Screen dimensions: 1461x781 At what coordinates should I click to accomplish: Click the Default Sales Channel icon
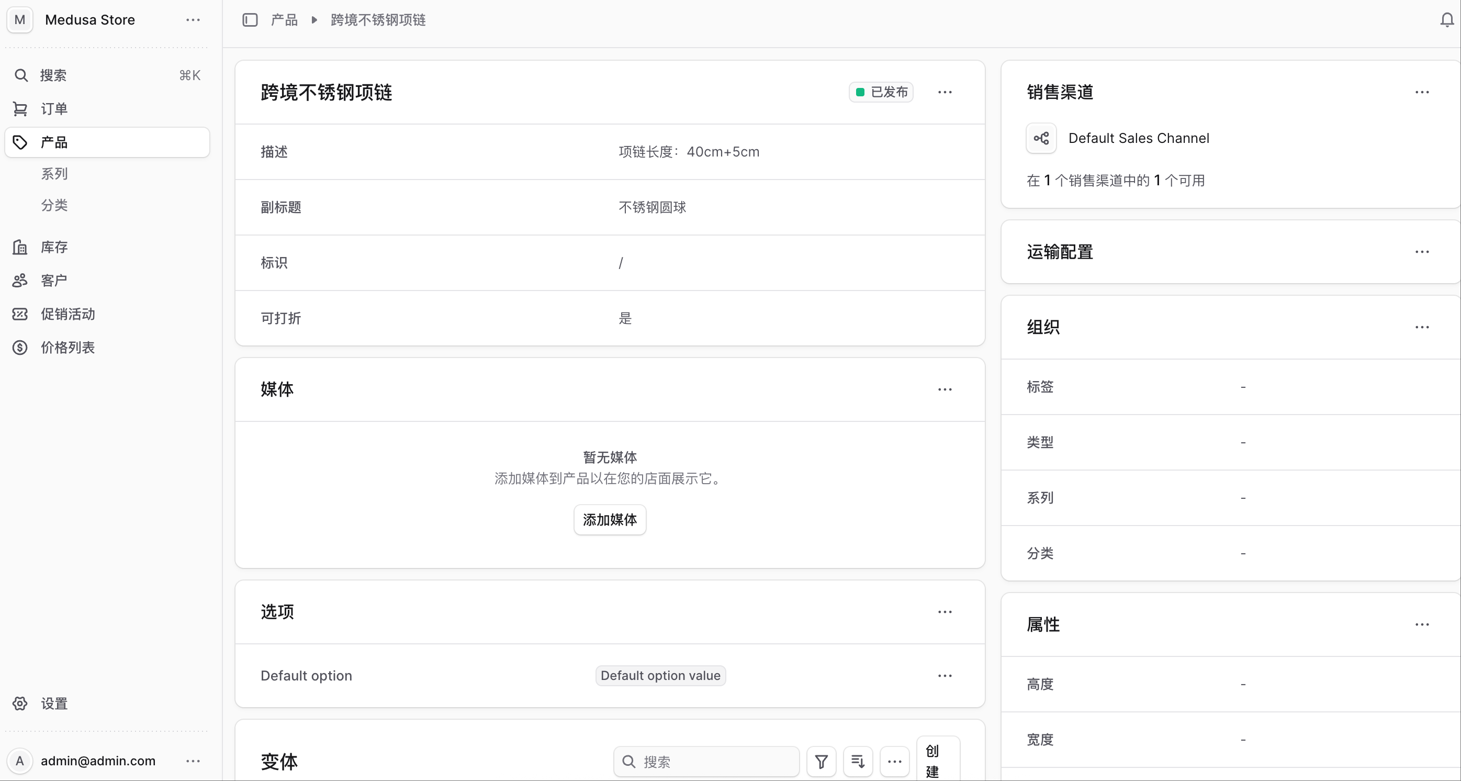tap(1041, 138)
